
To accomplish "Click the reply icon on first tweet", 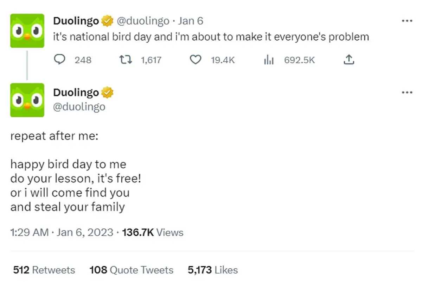I will (60, 60).
